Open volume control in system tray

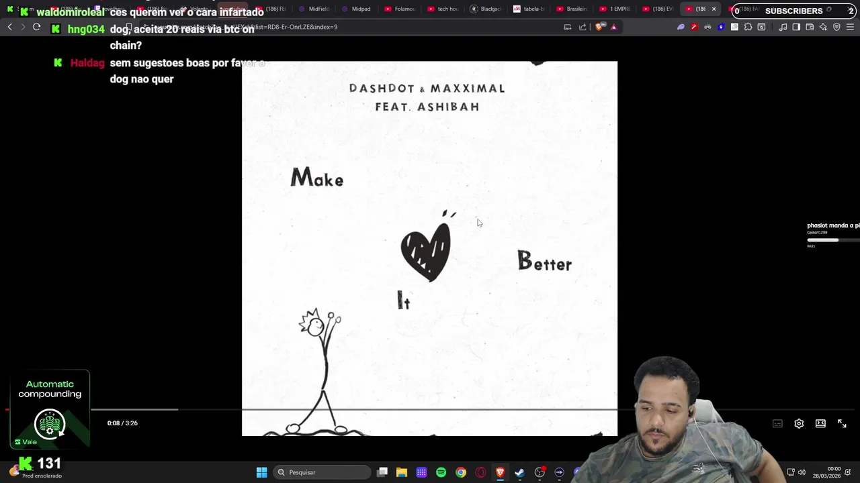(x=802, y=472)
